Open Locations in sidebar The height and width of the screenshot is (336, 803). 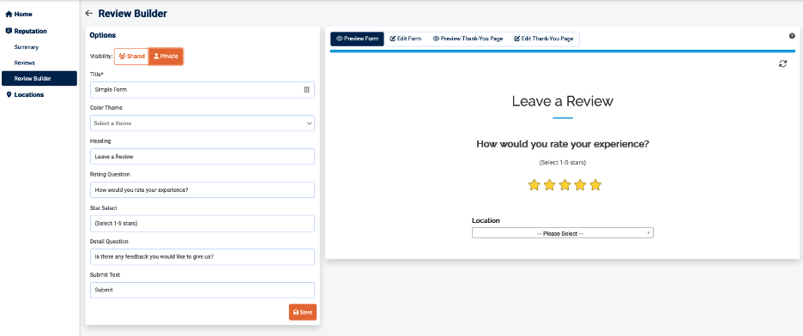pos(25,94)
